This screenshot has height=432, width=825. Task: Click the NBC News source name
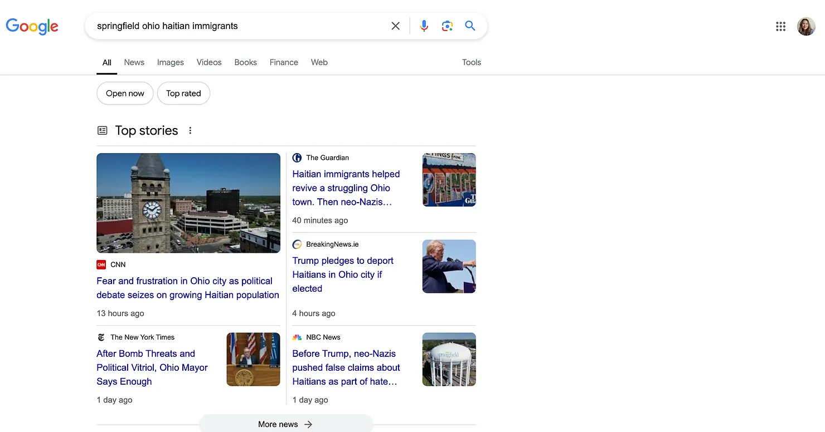click(x=323, y=337)
